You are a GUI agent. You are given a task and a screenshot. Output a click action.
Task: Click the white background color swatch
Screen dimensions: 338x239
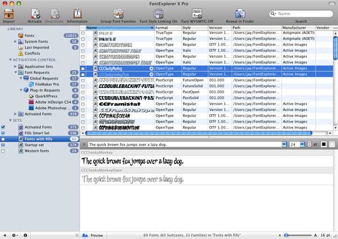[x=332, y=144]
